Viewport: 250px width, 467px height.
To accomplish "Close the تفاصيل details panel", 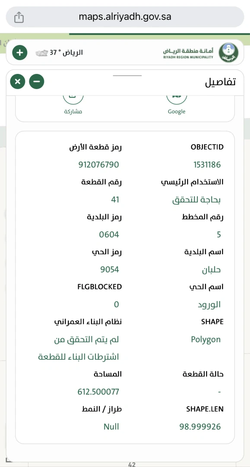I will (18, 81).
